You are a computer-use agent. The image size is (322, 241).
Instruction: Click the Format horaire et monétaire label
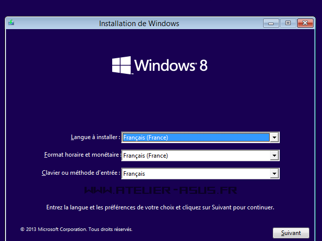[x=82, y=155]
